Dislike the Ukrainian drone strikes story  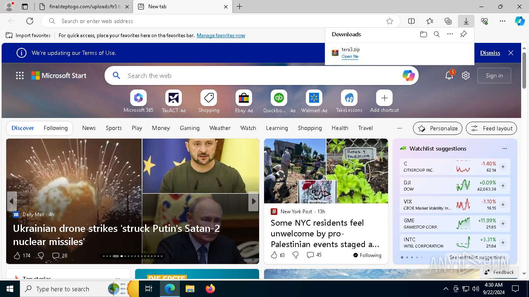(41, 256)
